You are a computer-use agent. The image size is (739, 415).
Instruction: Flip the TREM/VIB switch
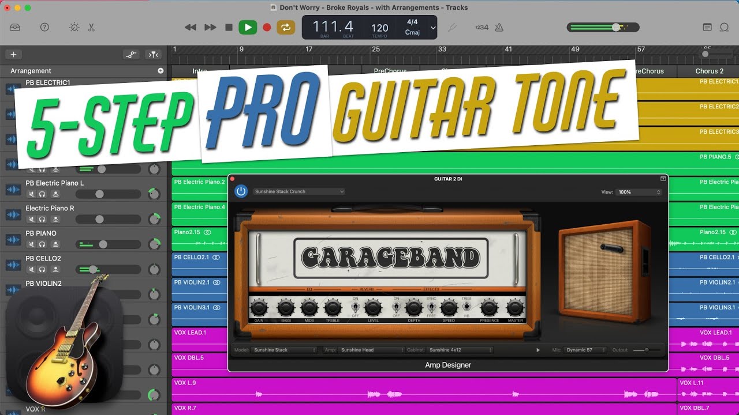pos(467,307)
